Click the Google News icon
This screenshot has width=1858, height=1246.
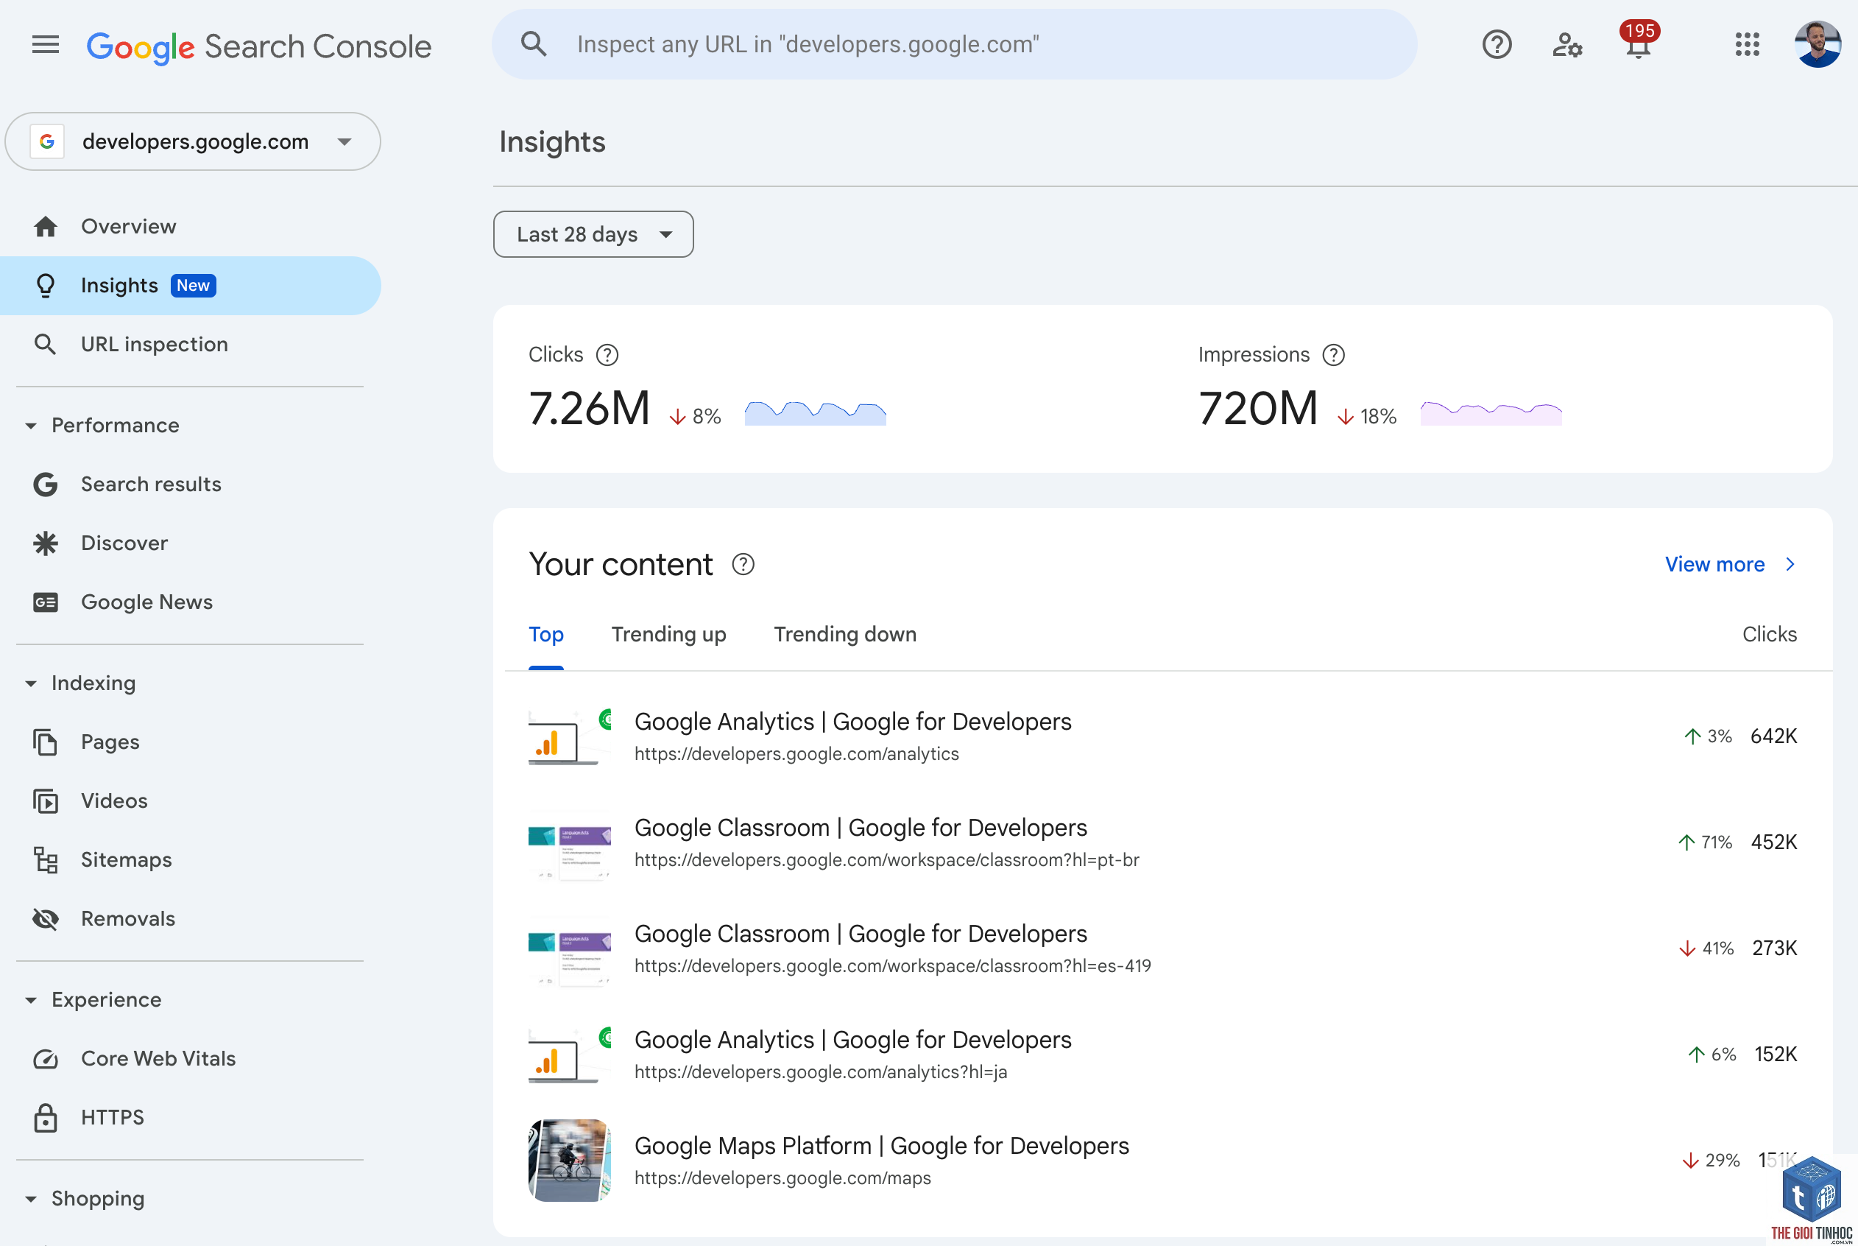tap(46, 602)
